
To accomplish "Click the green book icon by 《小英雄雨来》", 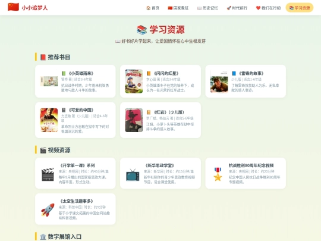I will coord(64,73).
